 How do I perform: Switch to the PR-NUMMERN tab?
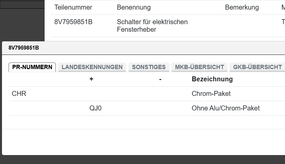coord(32,67)
